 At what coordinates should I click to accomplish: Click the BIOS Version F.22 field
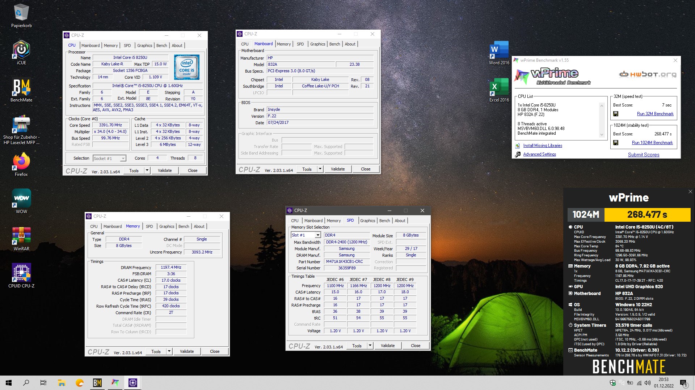[x=320, y=116]
